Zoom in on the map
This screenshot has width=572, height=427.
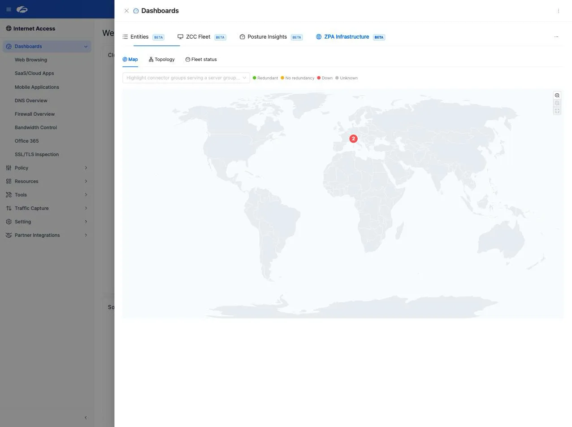(557, 95)
